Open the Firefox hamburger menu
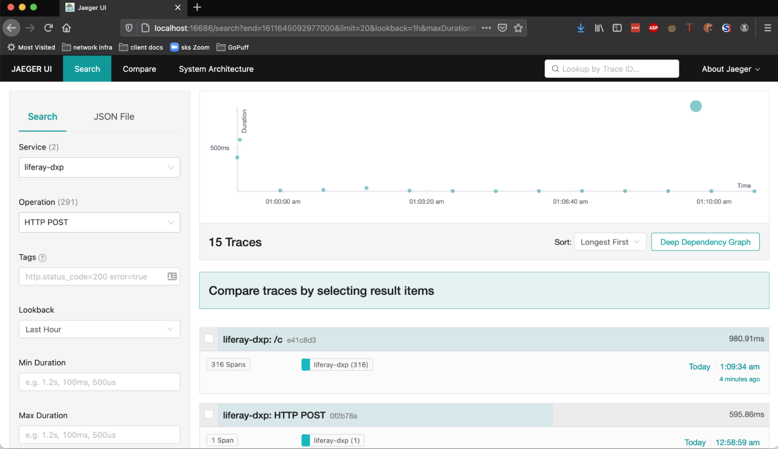The image size is (778, 449). 767,28
